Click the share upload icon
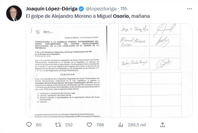This screenshot has height=133, width=198. pyautogui.click(x=163, y=124)
